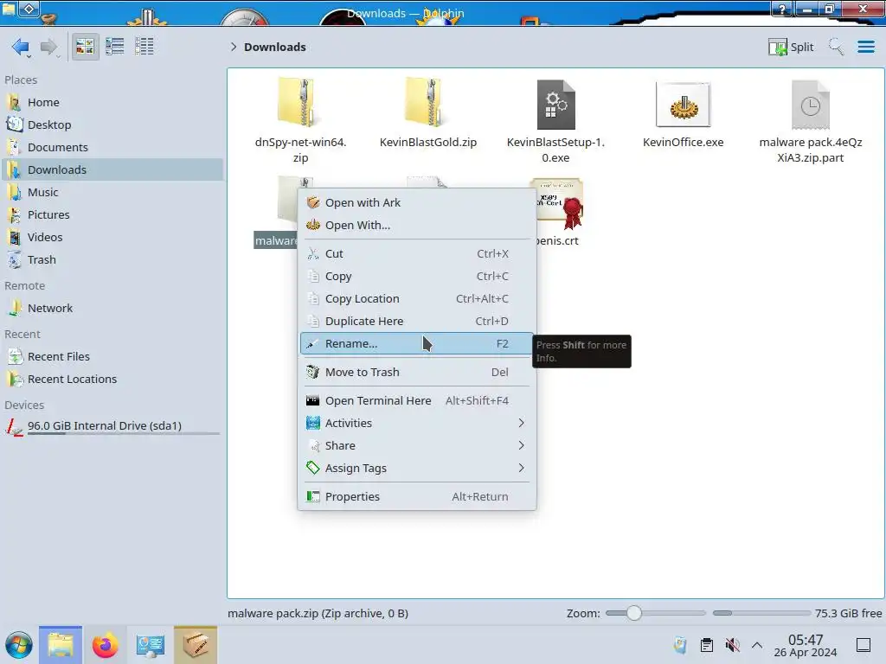Click muted volume tray icon
Viewport: 886px width, 664px height.
(x=732, y=645)
